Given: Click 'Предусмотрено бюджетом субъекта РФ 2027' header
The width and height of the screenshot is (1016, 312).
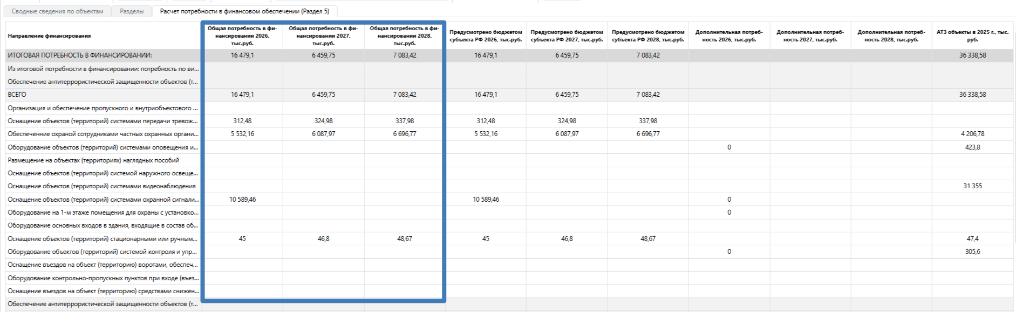Looking at the screenshot, I should coord(567,36).
